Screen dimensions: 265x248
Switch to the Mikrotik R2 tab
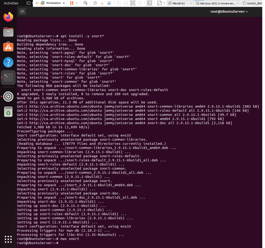(x=179, y=3)
